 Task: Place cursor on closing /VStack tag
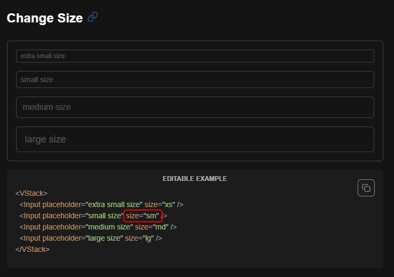click(x=33, y=249)
